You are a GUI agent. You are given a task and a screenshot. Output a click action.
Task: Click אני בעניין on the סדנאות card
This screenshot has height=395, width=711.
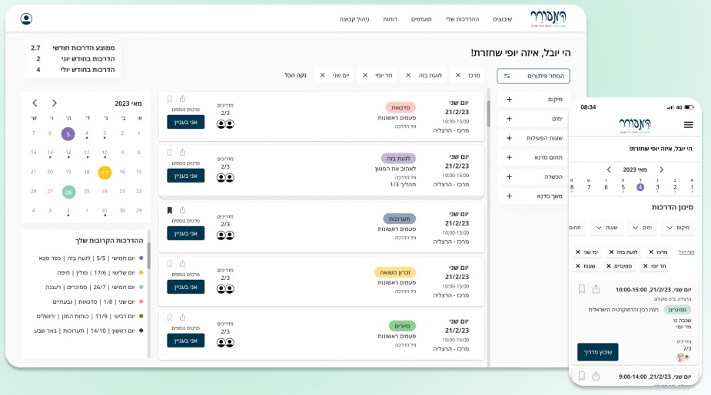[x=185, y=122]
